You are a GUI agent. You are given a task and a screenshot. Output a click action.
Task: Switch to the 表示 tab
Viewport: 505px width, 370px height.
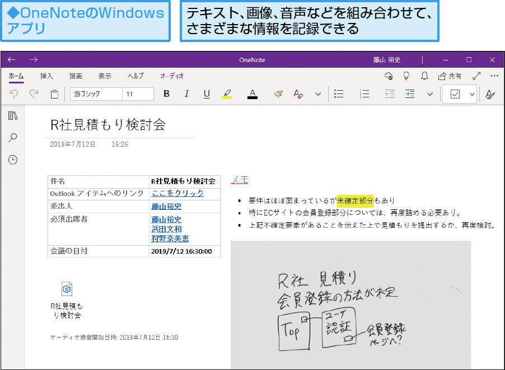tap(105, 76)
